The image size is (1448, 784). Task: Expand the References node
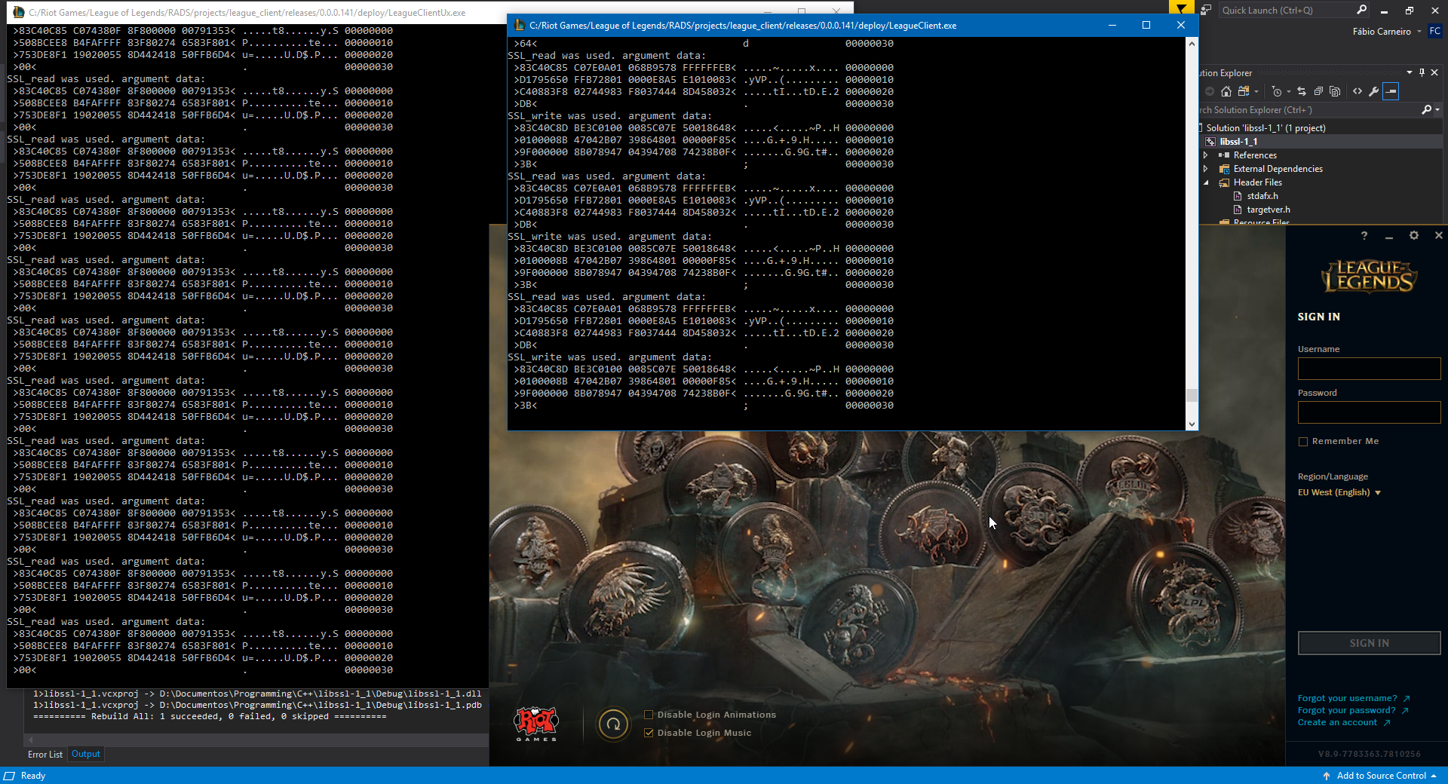pyautogui.click(x=1206, y=155)
